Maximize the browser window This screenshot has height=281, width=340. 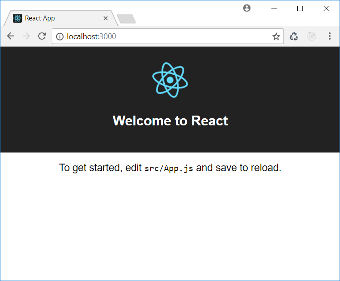(300, 8)
